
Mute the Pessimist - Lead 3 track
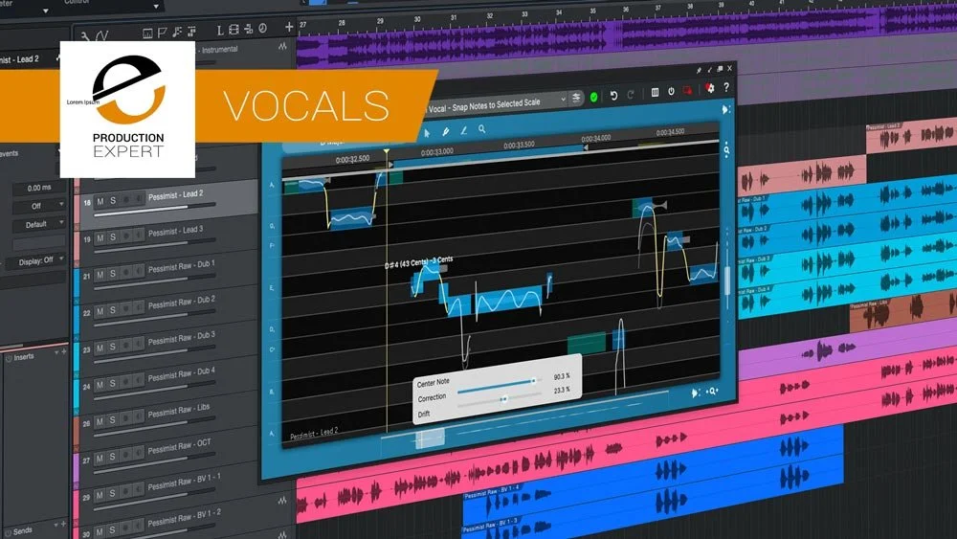(100, 238)
